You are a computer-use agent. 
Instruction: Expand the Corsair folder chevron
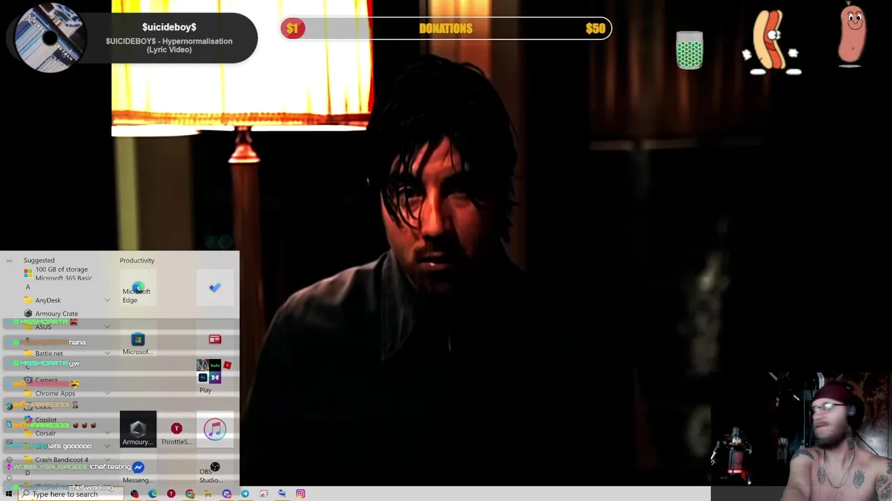point(107,434)
